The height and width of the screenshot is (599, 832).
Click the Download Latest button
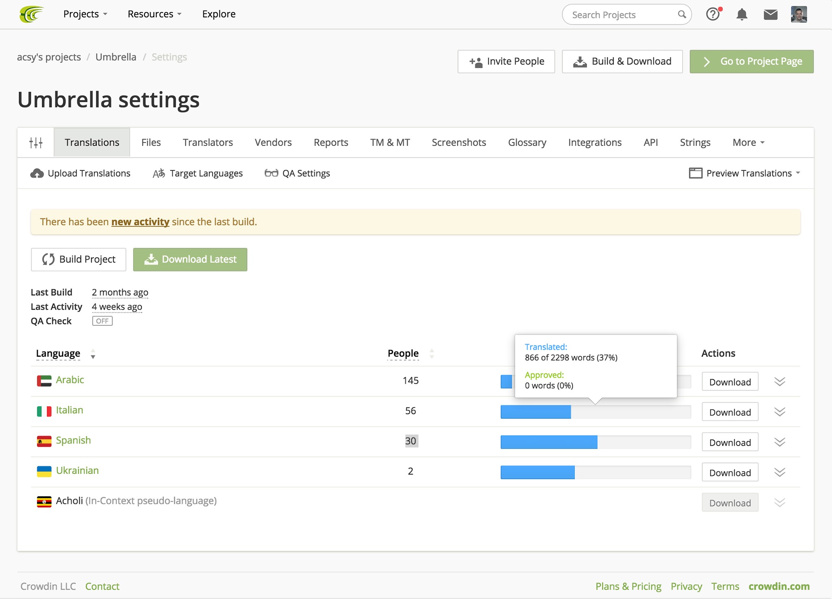click(x=190, y=259)
